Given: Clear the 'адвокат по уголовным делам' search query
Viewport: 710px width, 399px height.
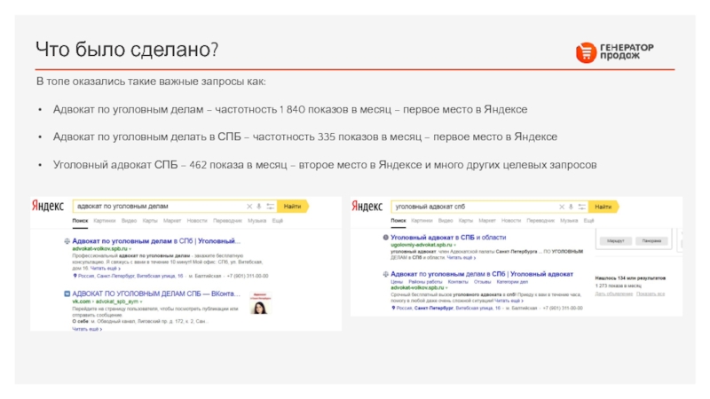Looking at the screenshot, I should click(x=249, y=206).
